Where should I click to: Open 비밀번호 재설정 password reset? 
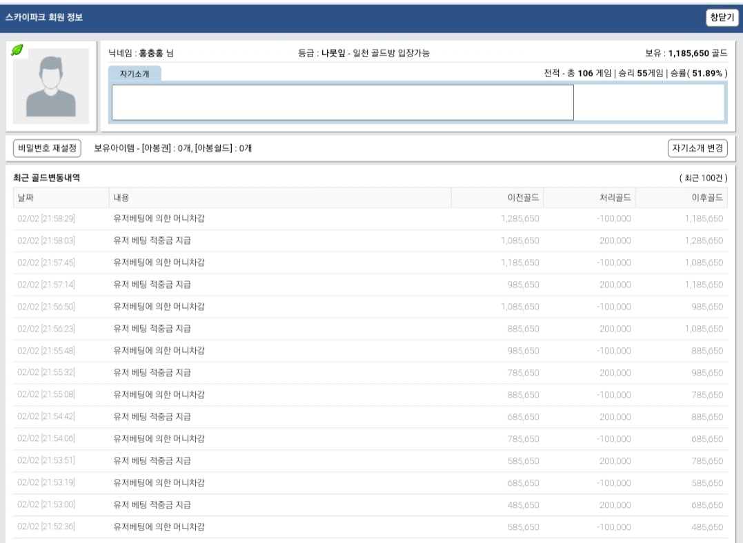47,148
